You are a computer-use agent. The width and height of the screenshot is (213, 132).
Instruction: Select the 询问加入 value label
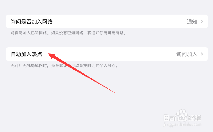(x=187, y=54)
